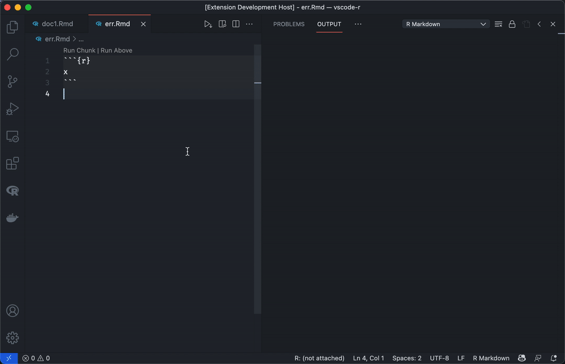Split the editor right

pyautogui.click(x=236, y=24)
